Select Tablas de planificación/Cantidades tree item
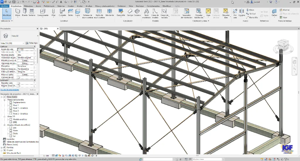The height and width of the screenshot is (161, 300). coord(21,142)
